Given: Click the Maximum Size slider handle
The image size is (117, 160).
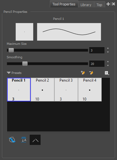Looking at the screenshot, I should click(11, 50).
